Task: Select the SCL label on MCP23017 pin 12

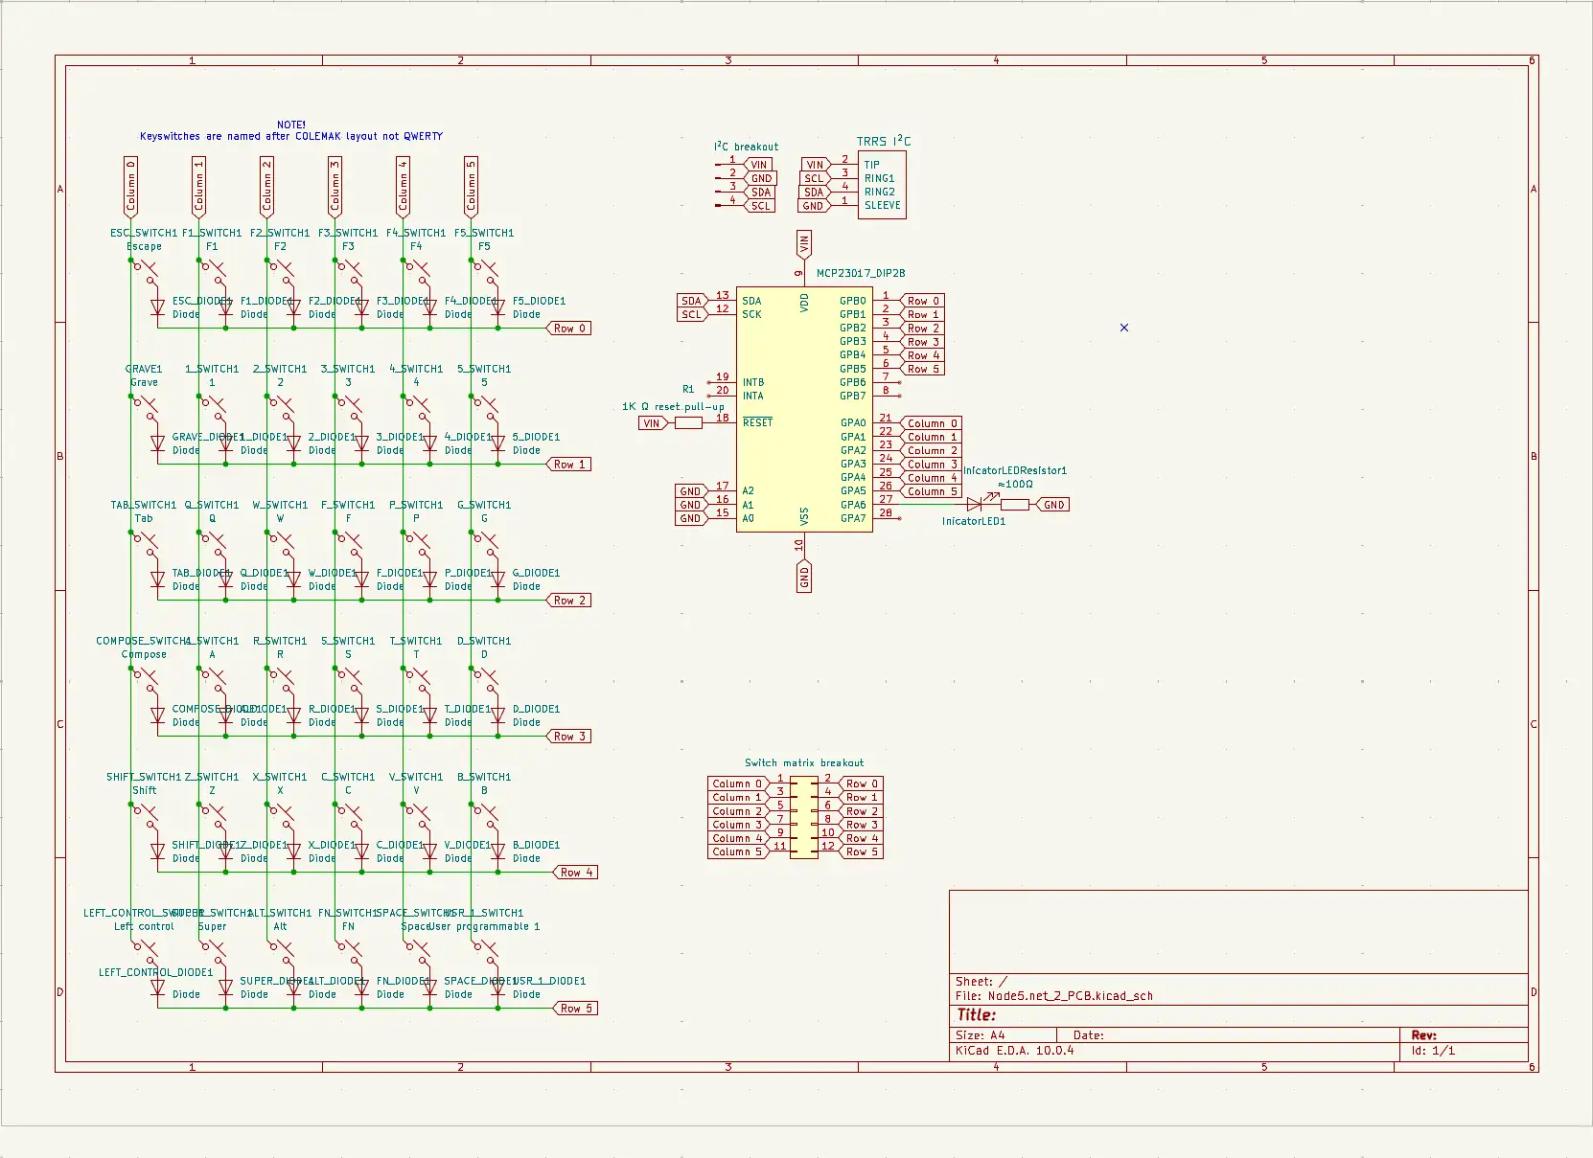Action: [x=690, y=314]
